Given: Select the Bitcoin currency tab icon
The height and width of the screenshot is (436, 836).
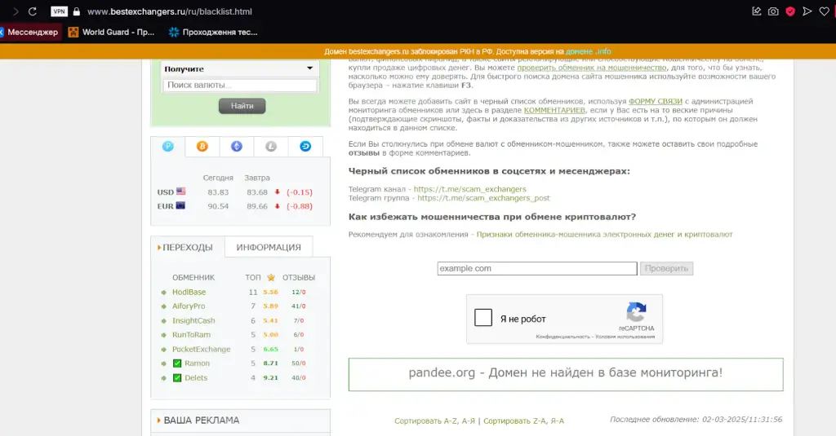Looking at the screenshot, I should [202, 147].
